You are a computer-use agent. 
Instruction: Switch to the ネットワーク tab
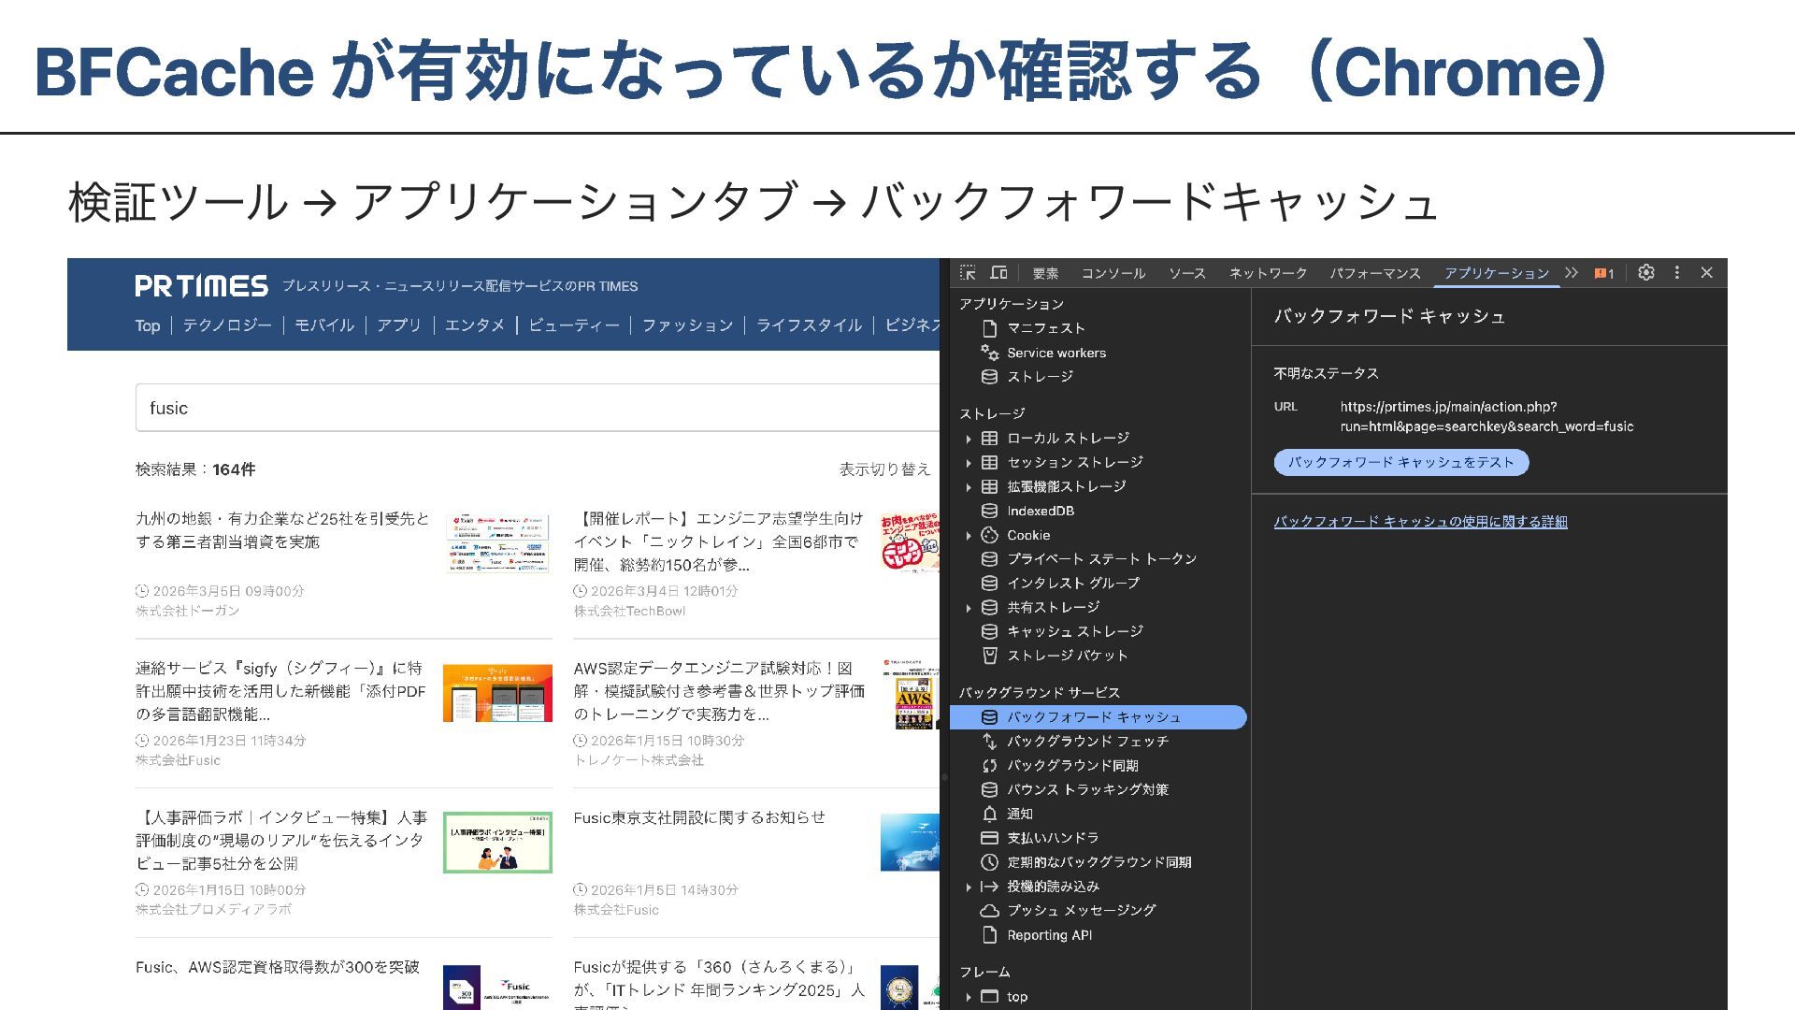point(1268,273)
